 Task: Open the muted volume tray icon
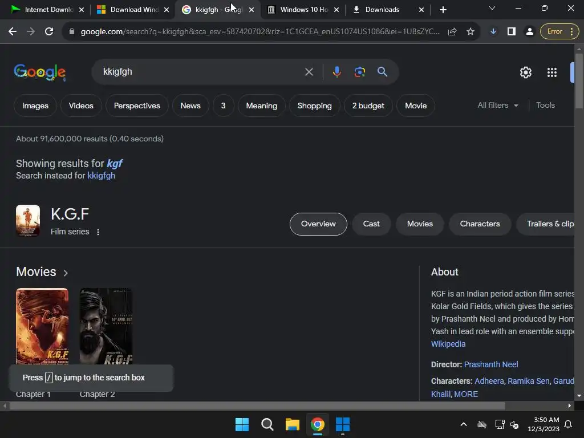[x=514, y=424]
